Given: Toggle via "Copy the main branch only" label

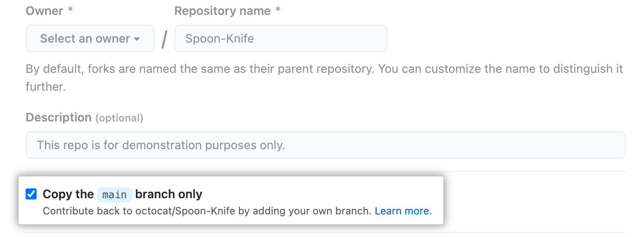Looking at the screenshot, I should coord(122,194).
